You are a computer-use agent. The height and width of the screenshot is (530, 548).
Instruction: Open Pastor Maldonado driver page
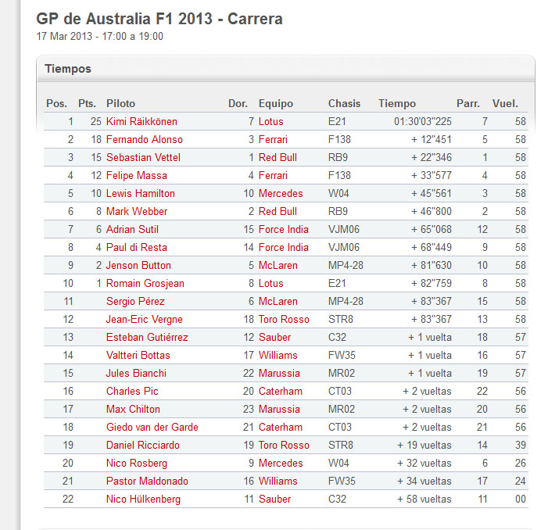coord(147,481)
